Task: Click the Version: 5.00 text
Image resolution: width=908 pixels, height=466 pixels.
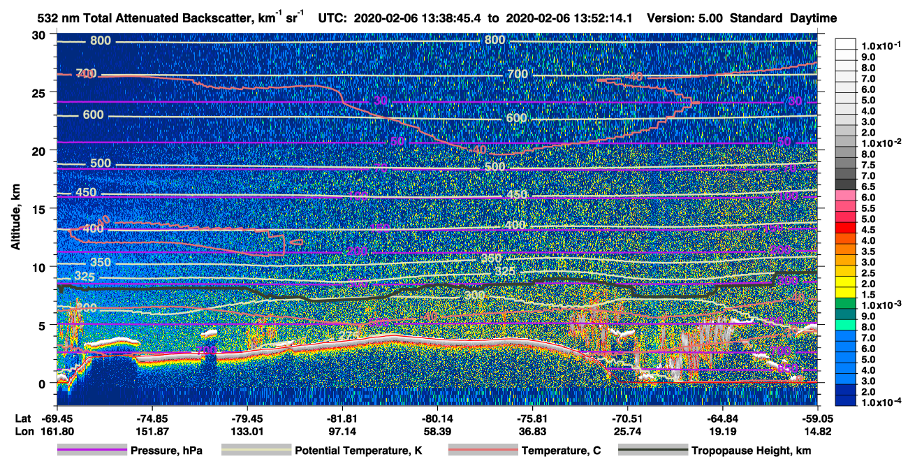Action: [x=684, y=19]
